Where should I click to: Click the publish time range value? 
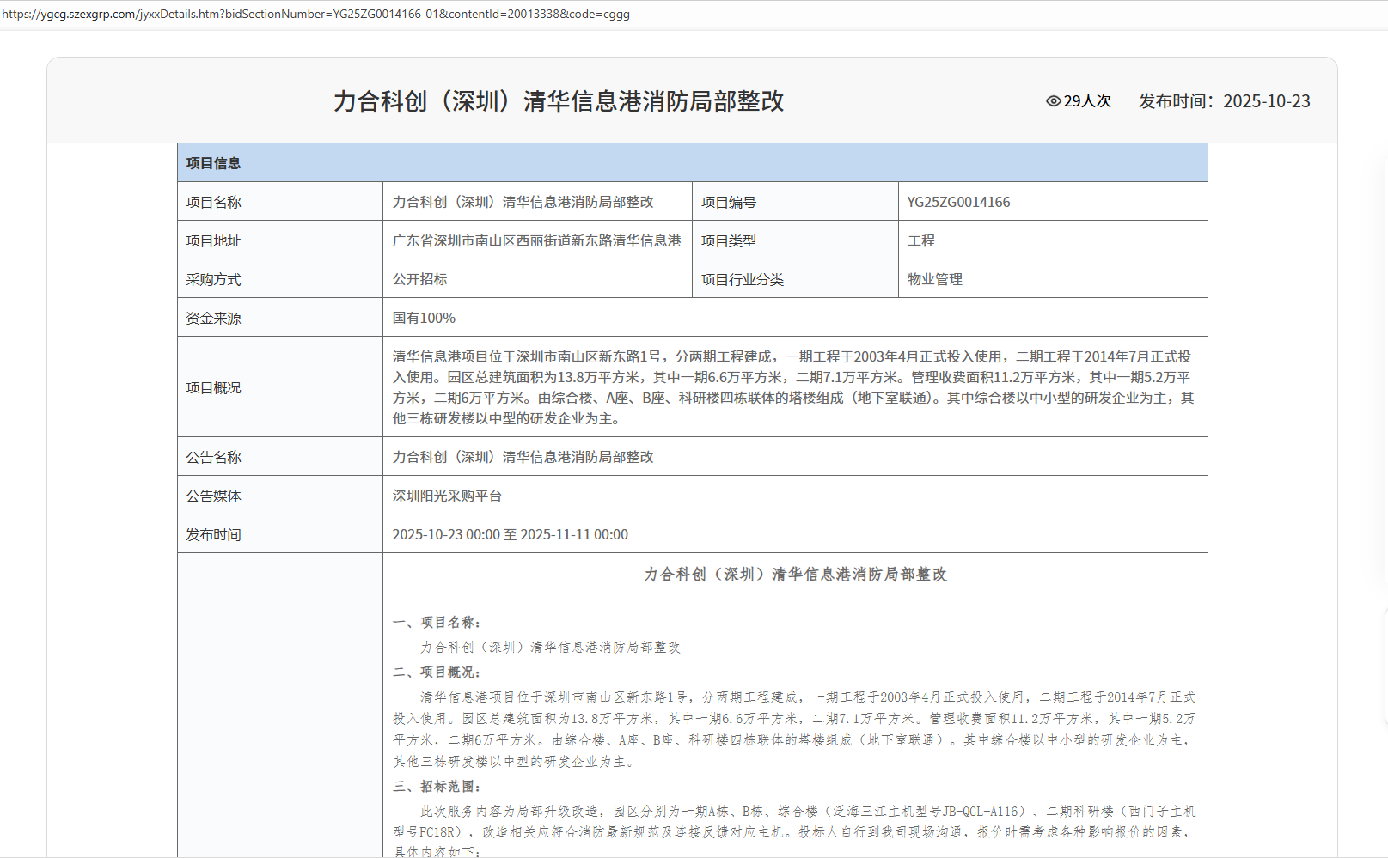510,535
